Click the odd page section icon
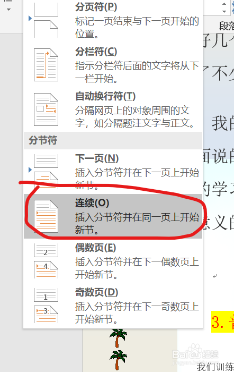234x372 pixels. coord(46,306)
